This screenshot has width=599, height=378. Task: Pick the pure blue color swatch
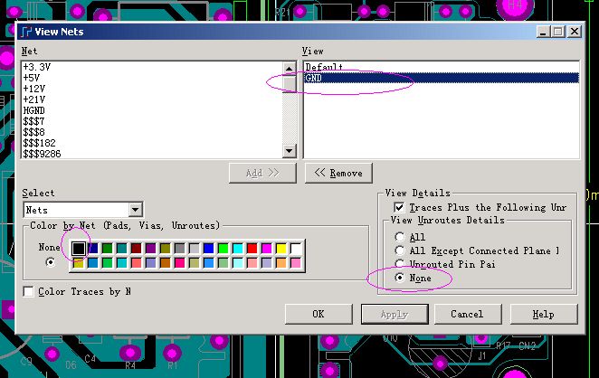[209, 249]
